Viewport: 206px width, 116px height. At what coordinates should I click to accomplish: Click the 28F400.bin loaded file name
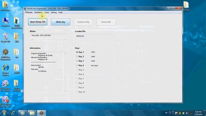click(x=80, y=36)
